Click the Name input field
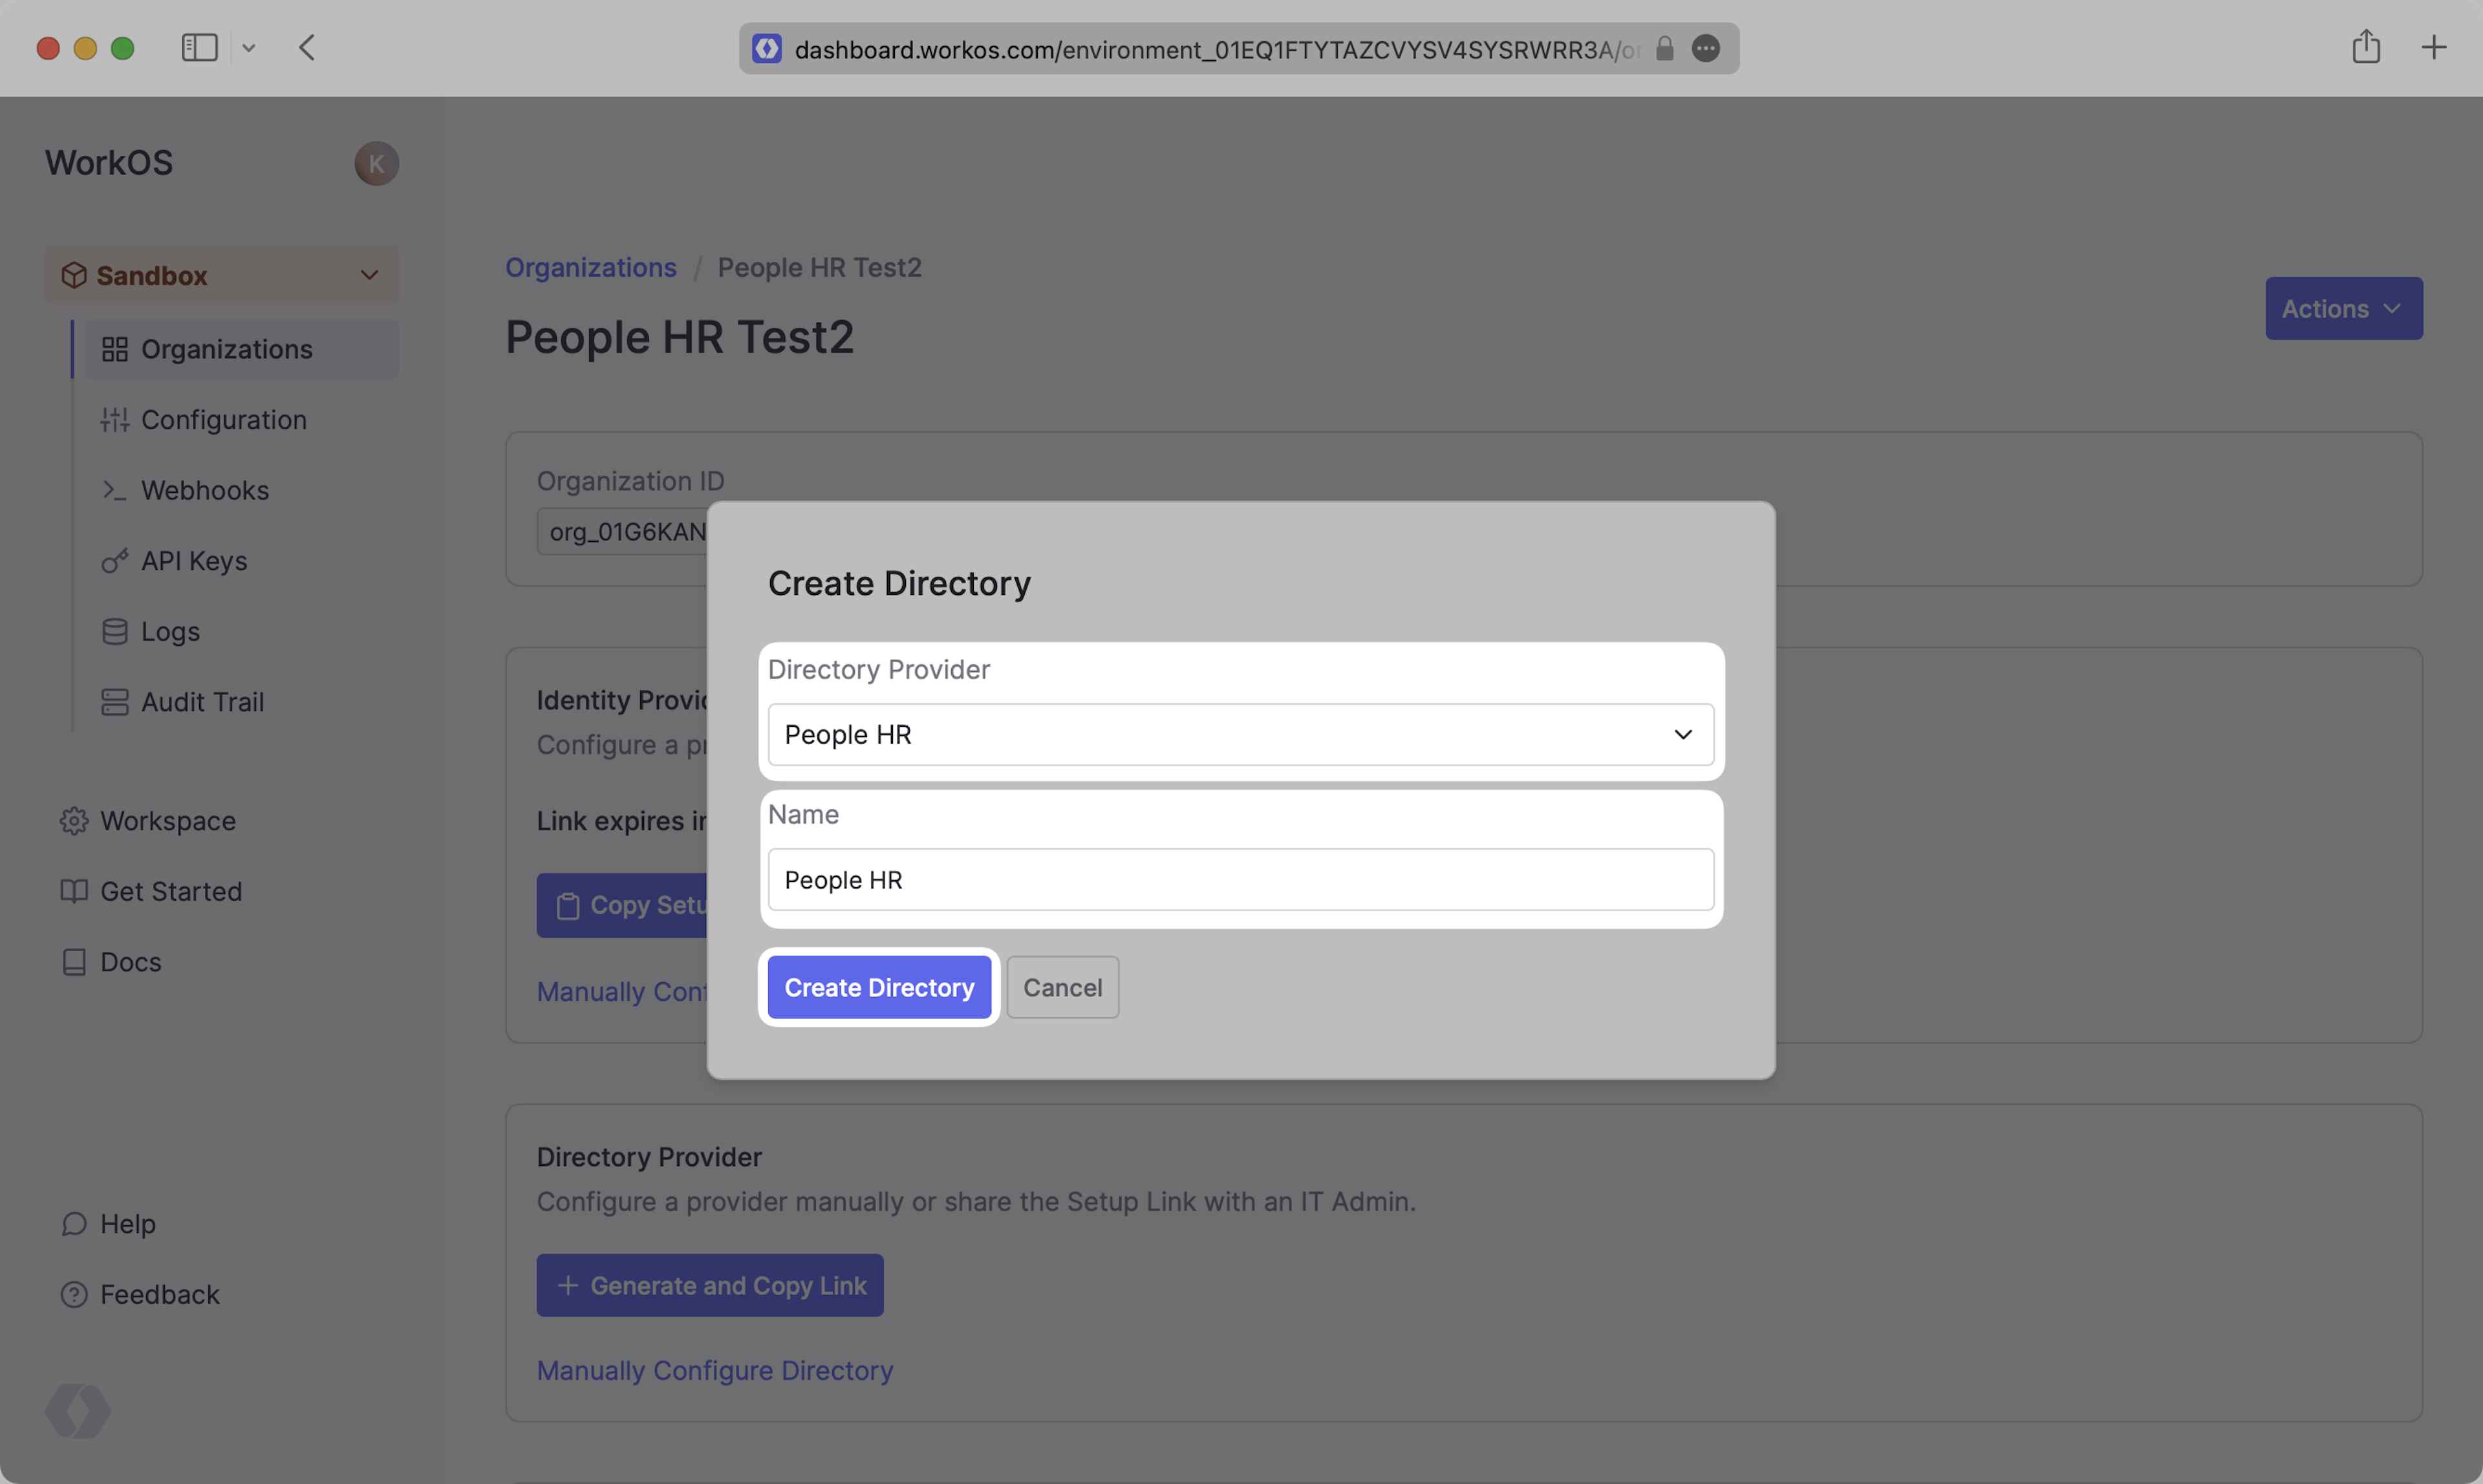Image resolution: width=2483 pixels, height=1484 pixels. [x=1240, y=879]
